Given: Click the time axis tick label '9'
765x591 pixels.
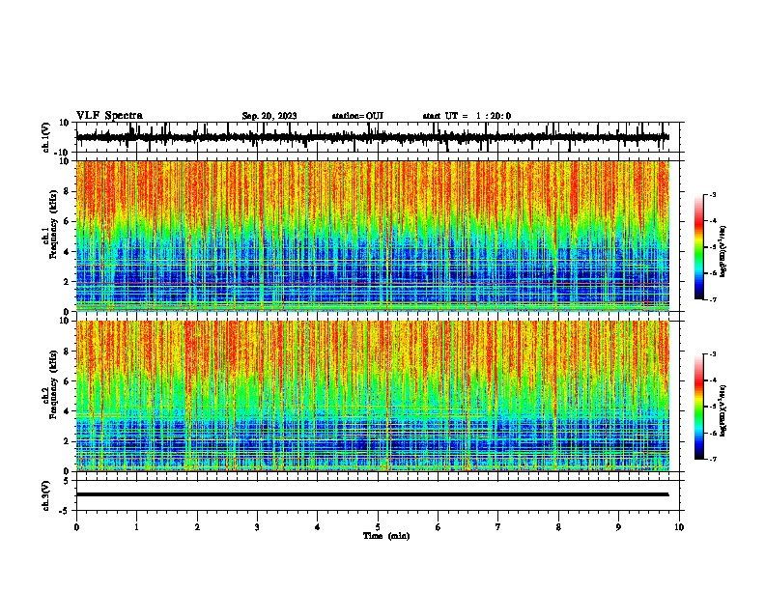Looking at the screenshot, I should click(x=619, y=527).
